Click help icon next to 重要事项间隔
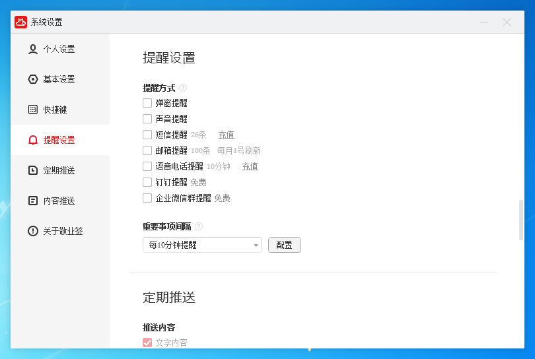 click(x=199, y=226)
